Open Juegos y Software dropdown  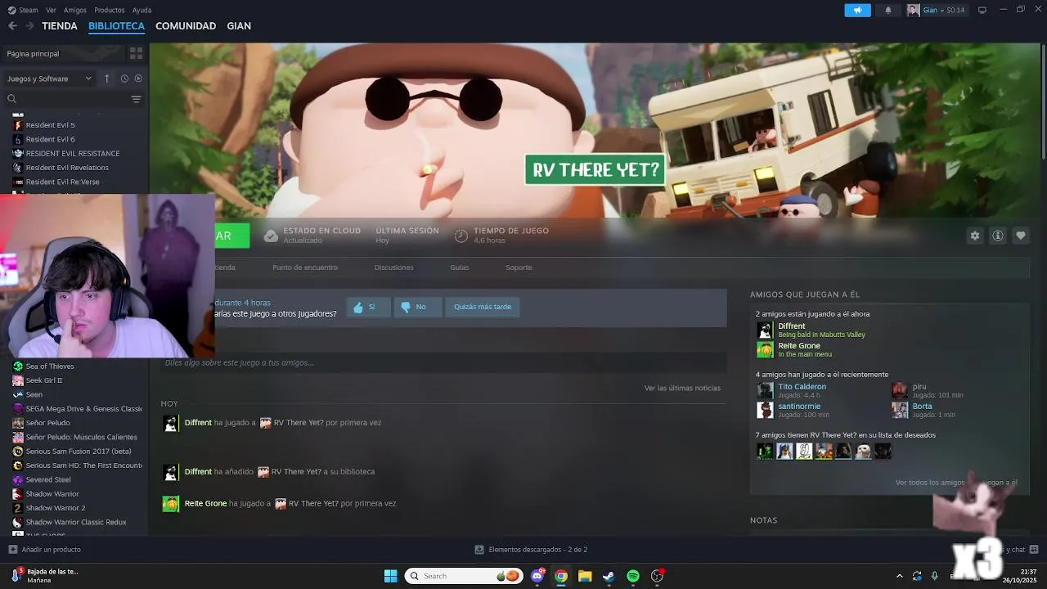tap(49, 79)
